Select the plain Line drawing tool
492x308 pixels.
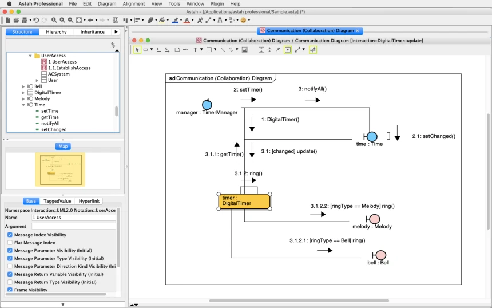223,50
